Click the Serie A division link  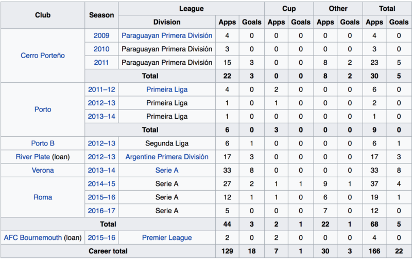(167, 171)
